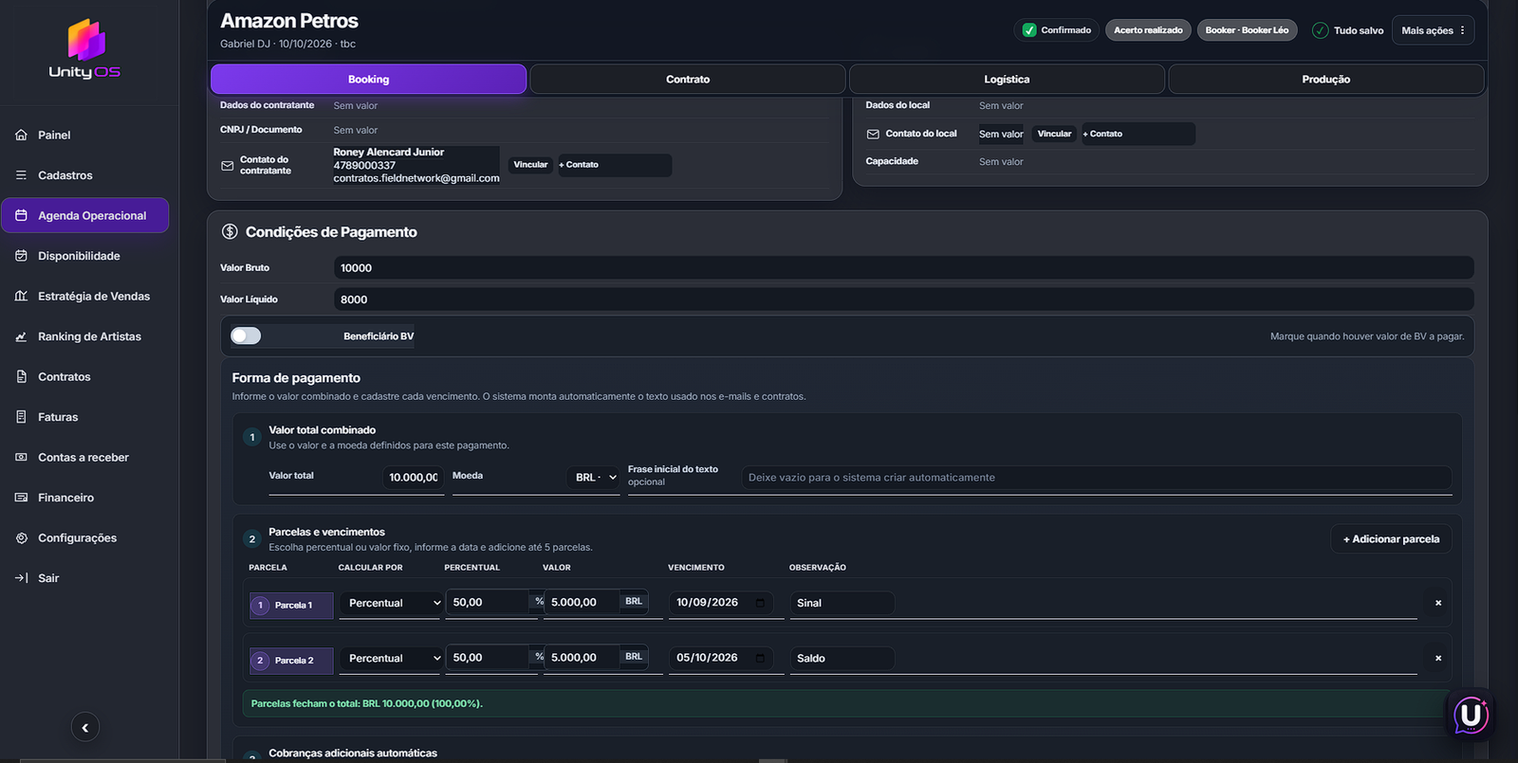This screenshot has height=763, width=1518.
Task: Open Parcela 1 Calcular por dropdown
Action: point(391,603)
